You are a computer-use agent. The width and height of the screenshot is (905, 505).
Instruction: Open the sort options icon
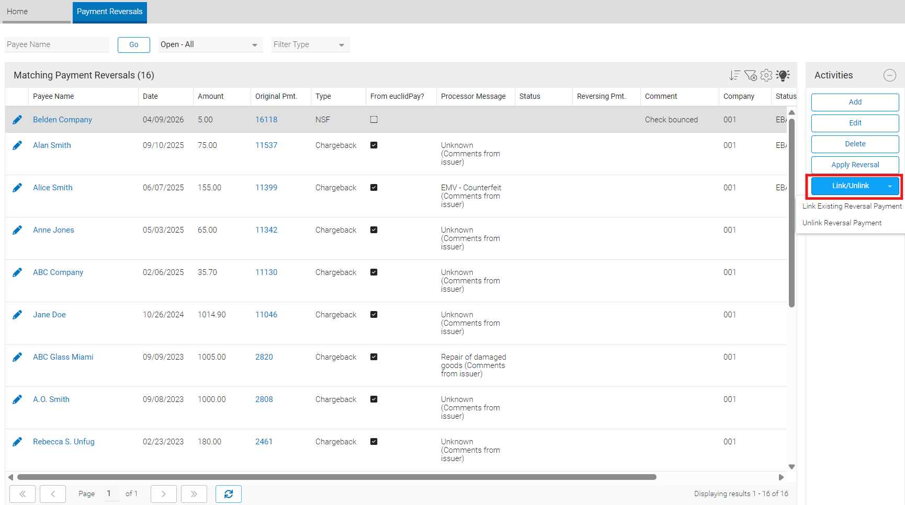tap(735, 75)
